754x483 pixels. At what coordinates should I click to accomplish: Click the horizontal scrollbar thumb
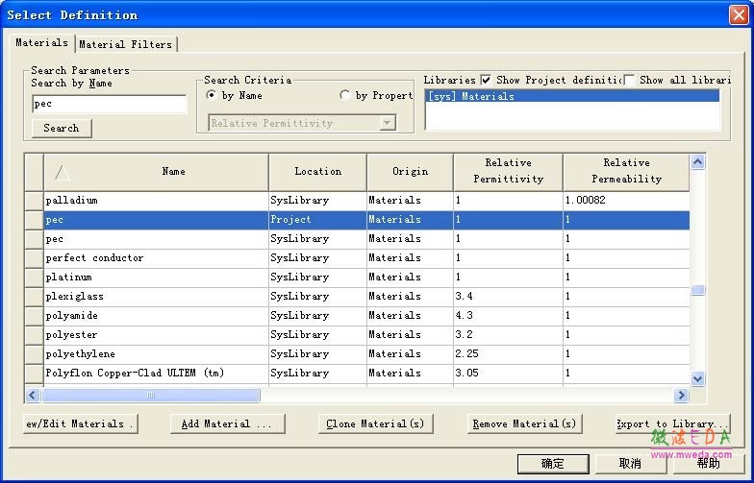click(150, 396)
